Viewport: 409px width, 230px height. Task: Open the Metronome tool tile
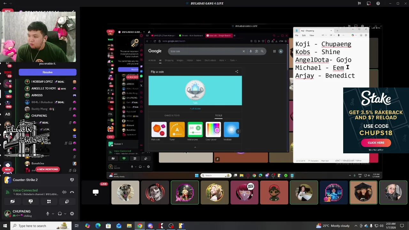click(195, 131)
